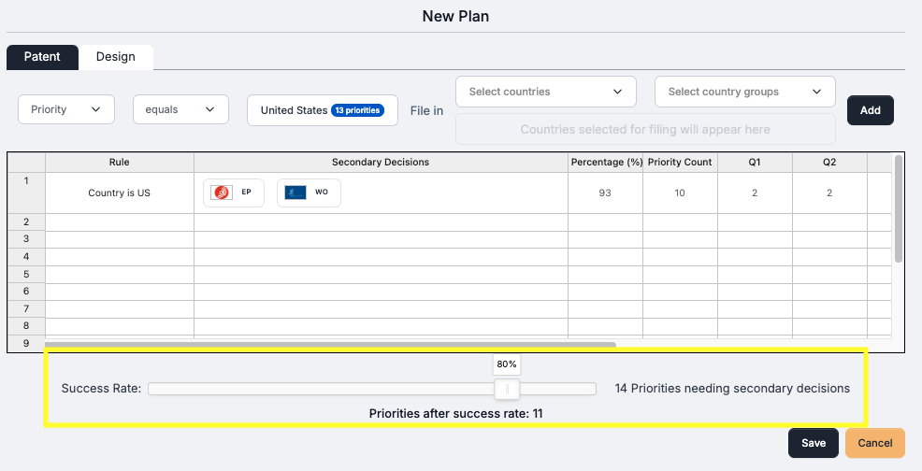Cancel the new plan dialog
Image resolution: width=922 pixels, height=471 pixels.
(x=874, y=443)
